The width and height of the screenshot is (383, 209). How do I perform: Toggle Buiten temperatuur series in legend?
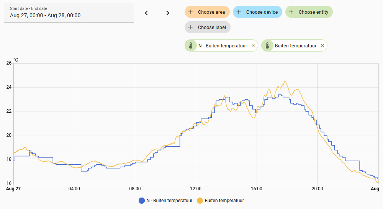point(224,201)
